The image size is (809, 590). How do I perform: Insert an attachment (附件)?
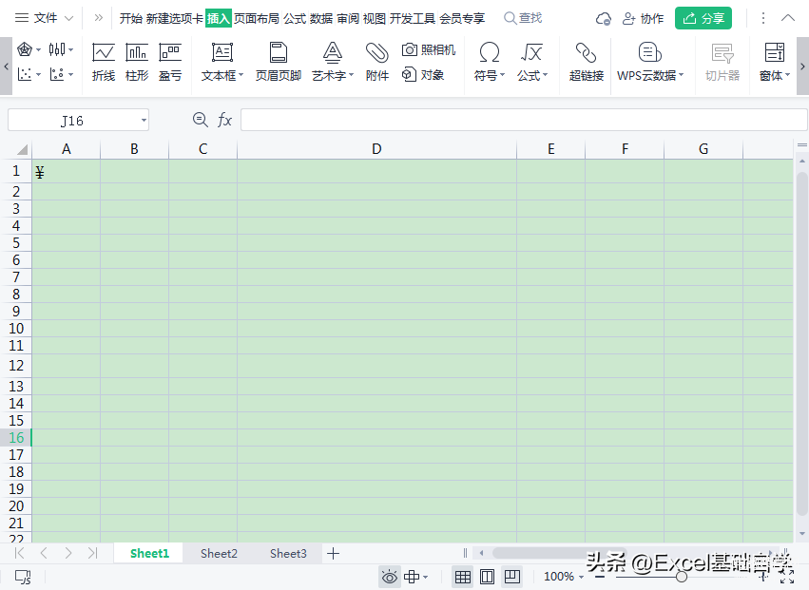377,63
